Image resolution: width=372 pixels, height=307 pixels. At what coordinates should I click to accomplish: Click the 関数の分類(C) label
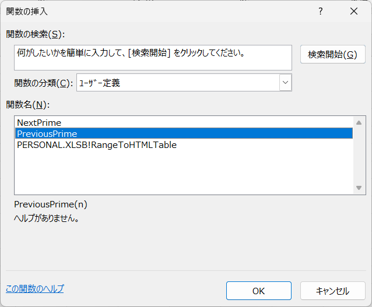click(x=43, y=83)
